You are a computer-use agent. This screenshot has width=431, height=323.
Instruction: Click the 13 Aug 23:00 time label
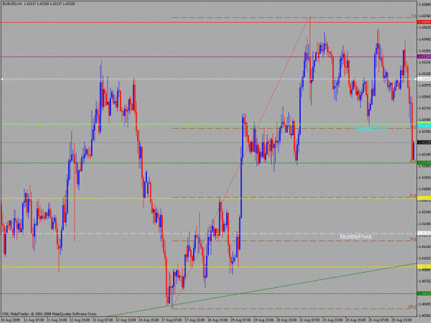tap(126, 320)
